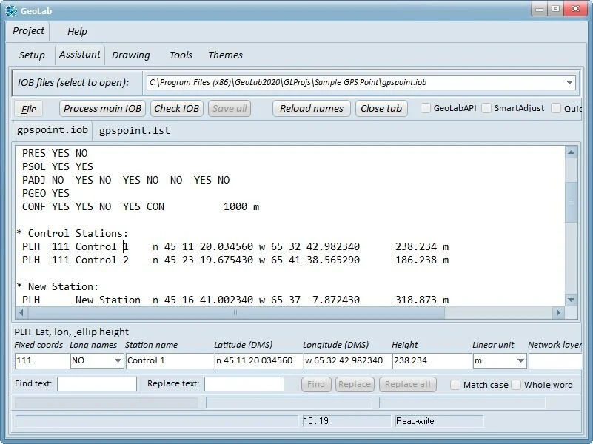Maximize the GeoLab window

pyautogui.click(x=555, y=9)
